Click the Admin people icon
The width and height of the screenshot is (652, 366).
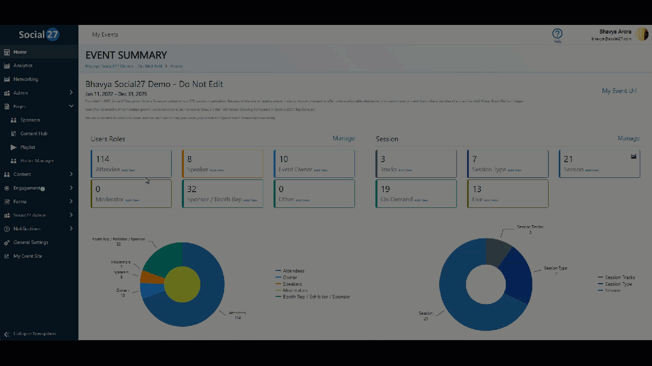click(7, 93)
